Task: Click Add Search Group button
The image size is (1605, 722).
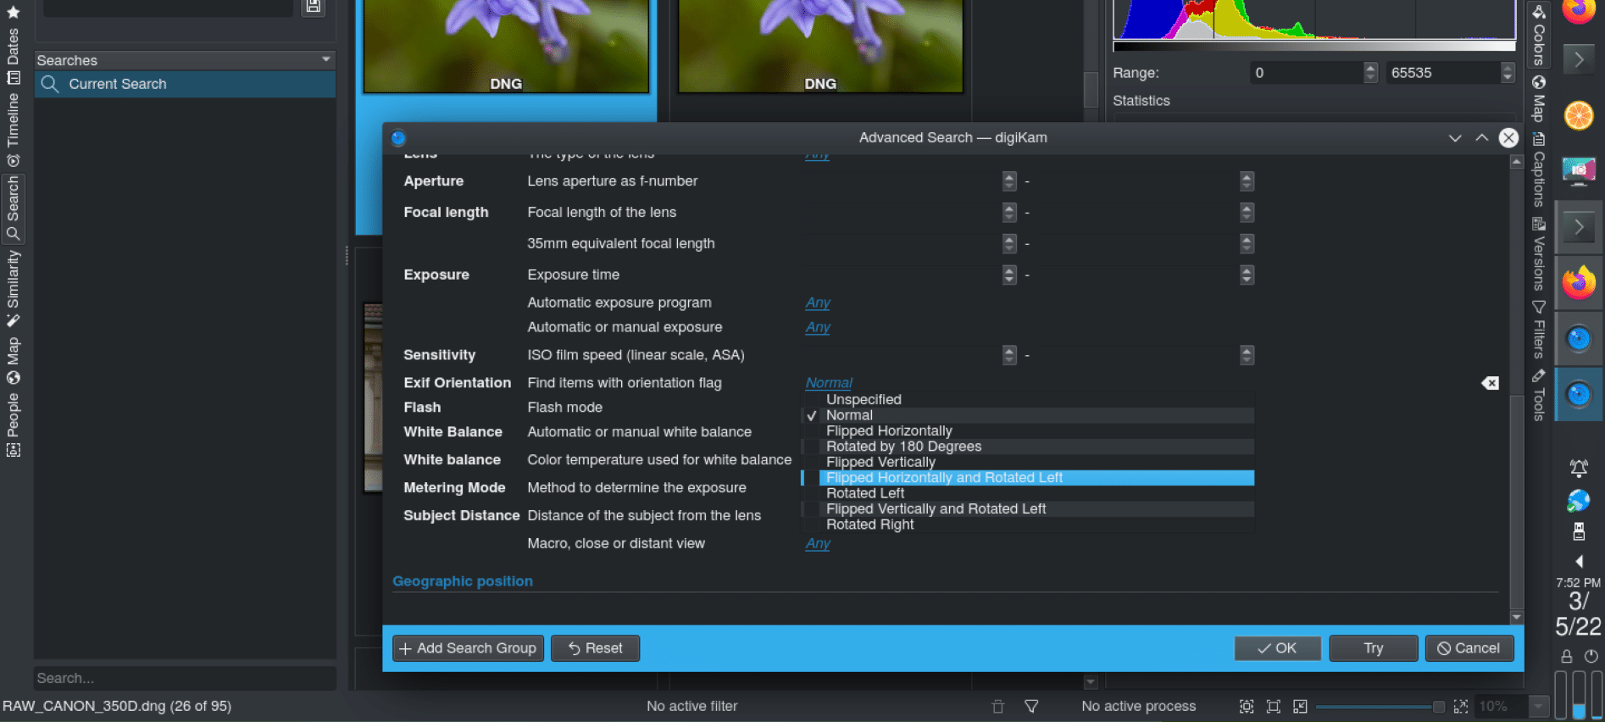Action: 468,648
